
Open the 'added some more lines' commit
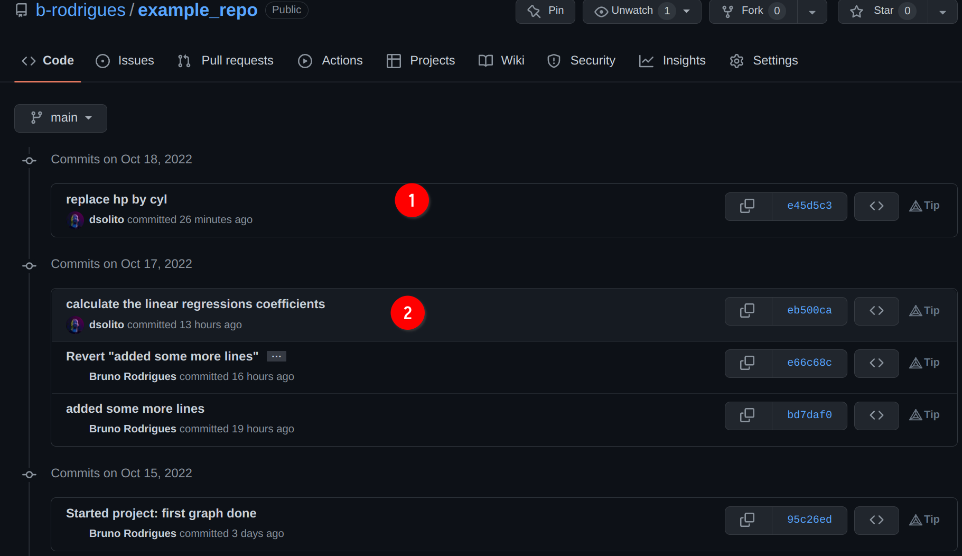point(135,409)
